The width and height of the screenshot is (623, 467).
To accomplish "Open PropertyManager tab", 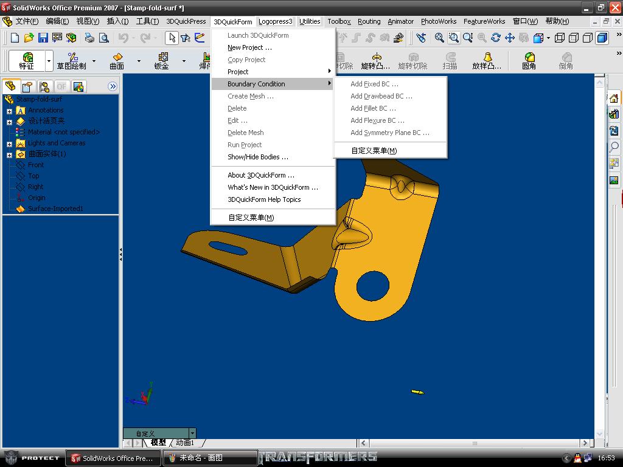I will (x=27, y=86).
